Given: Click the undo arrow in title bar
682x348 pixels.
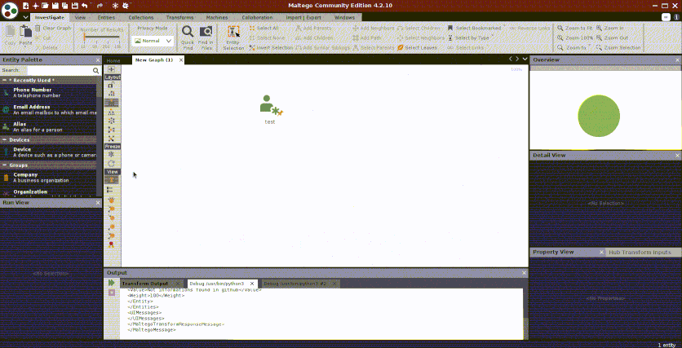Looking at the screenshot, I should coord(84,6).
